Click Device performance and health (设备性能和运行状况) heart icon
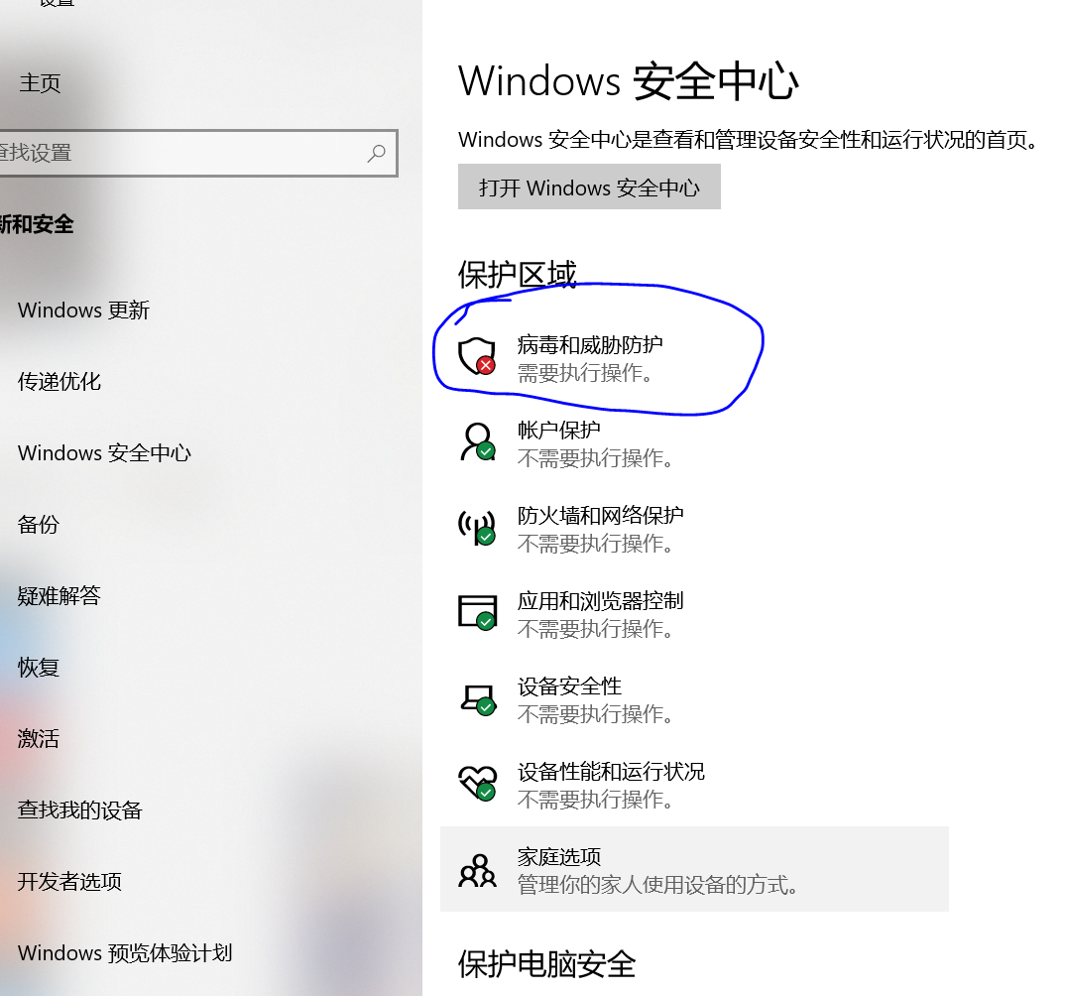This screenshot has width=1065, height=996. tap(477, 783)
